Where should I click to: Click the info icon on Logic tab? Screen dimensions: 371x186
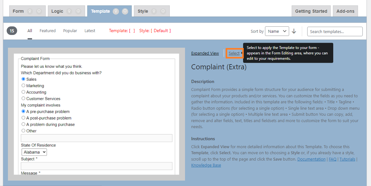[x=78, y=11]
